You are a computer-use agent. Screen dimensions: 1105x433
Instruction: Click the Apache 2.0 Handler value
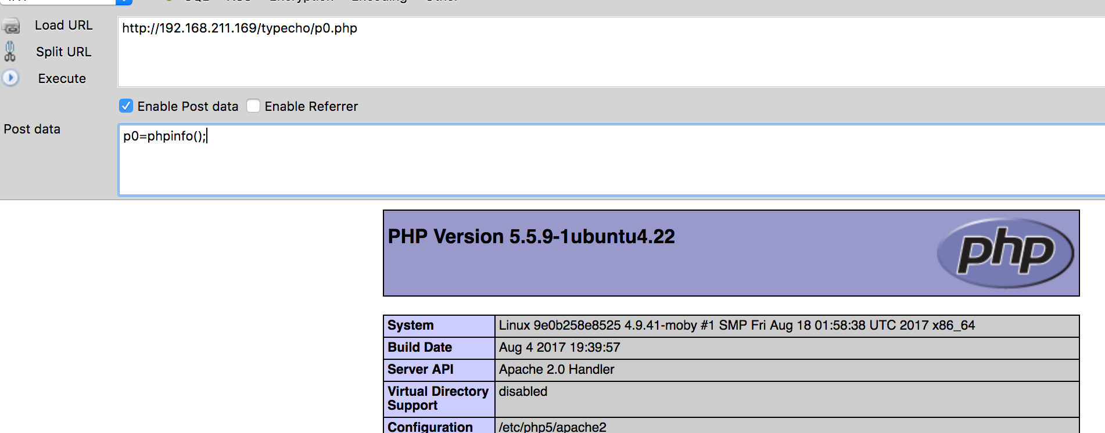click(557, 370)
